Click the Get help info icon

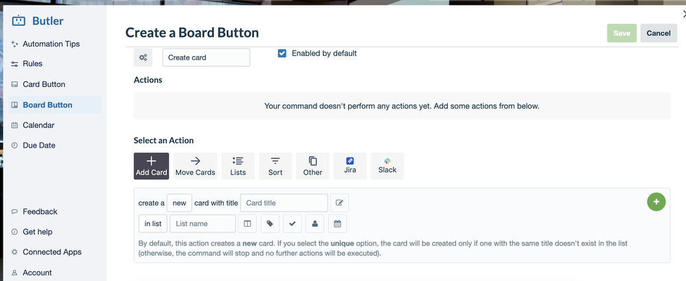coord(14,232)
